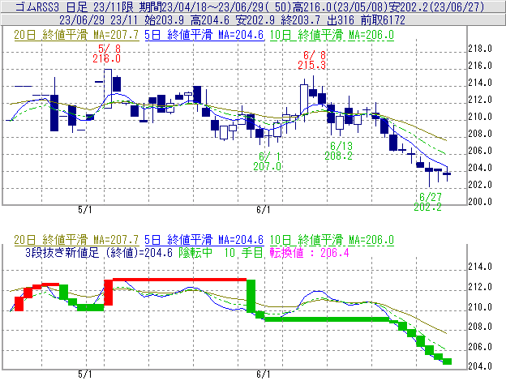Image resolution: width=506 pixels, height=385 pixels.
Task: Click the 6/1 date label under top chart
Action: click(264, 210)
